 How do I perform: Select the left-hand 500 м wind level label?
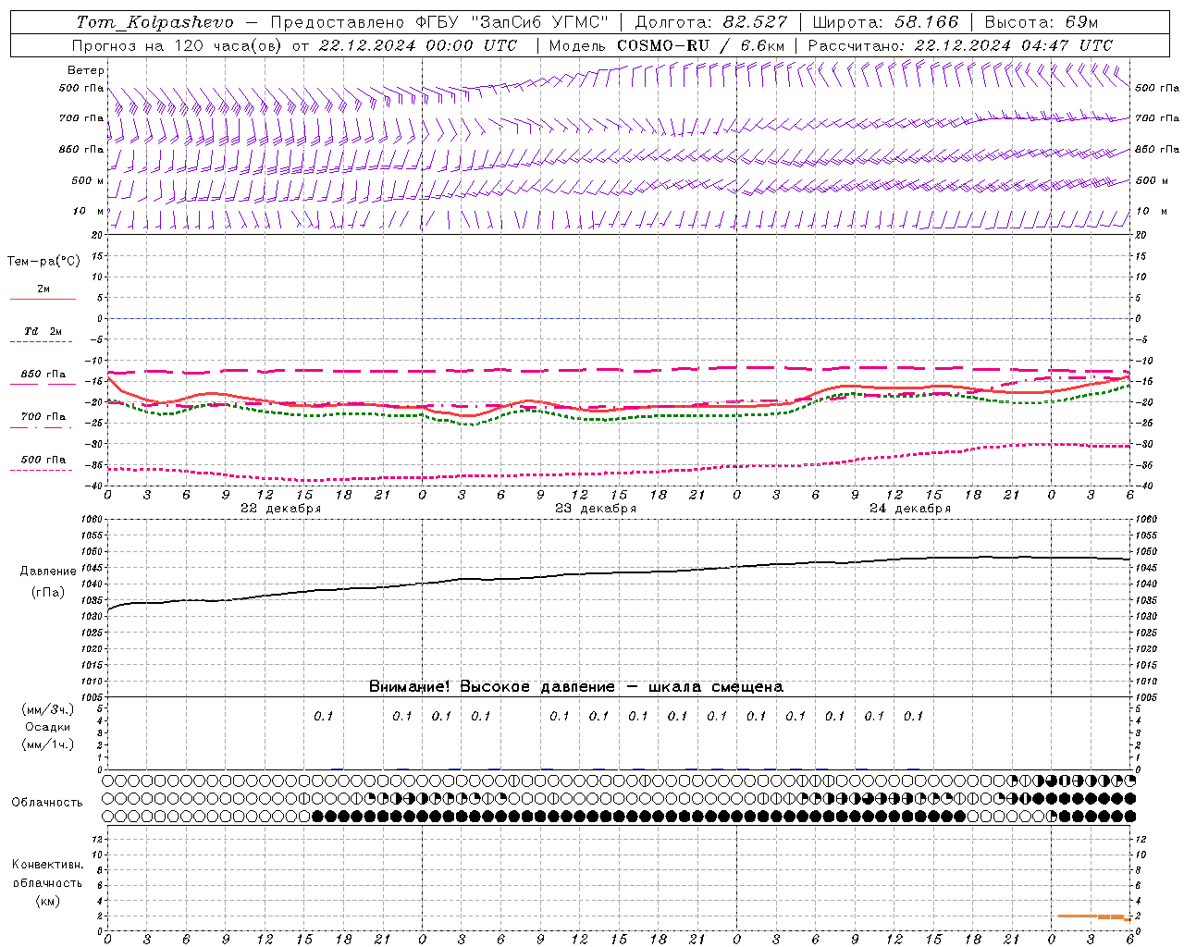[x=88, y=181]
